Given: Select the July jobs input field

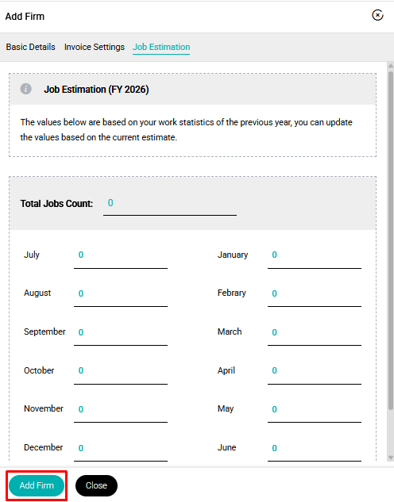Looking at the screenshot, I should (121, 255).
